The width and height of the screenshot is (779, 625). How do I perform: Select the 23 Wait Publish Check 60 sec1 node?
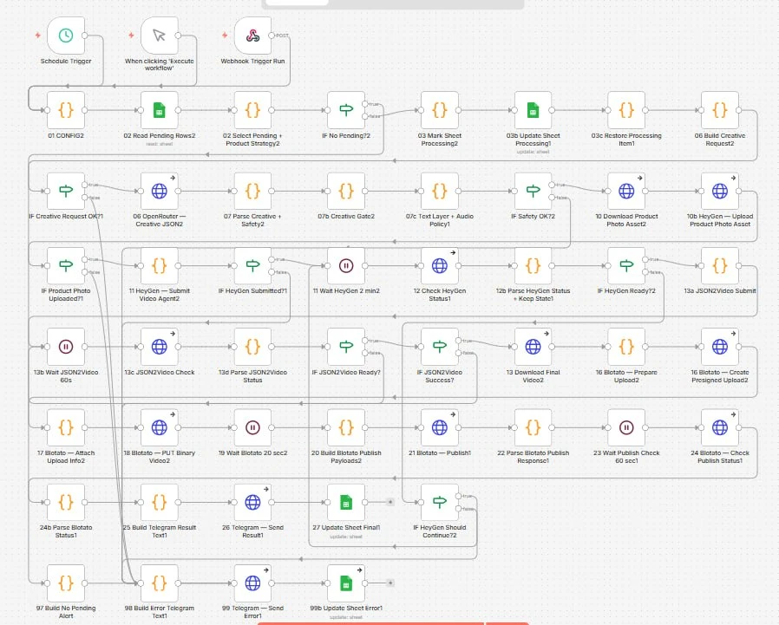click(626, 427)
